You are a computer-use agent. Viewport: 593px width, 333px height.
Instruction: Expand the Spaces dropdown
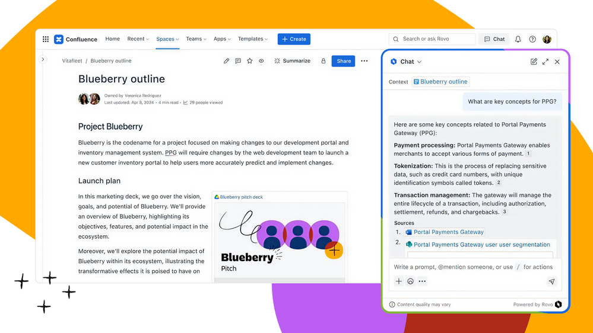click(x=167, y=39)
